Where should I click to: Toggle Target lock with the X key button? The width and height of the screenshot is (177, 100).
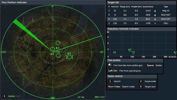pyautogui.click(x=141, y=87)
